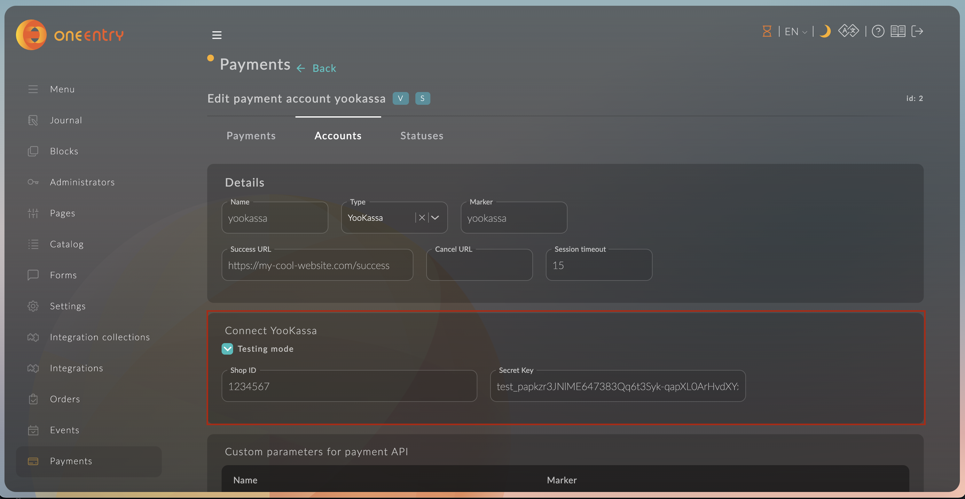Open the translation languages icon

[849, 31]
